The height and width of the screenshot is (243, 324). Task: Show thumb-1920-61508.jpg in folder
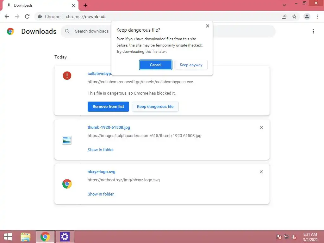click(x=101, y=150)
